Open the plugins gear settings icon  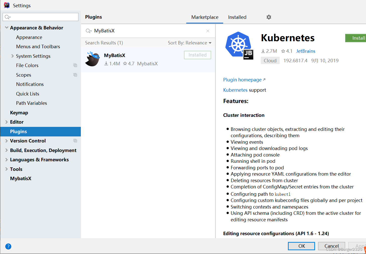click(x=269, y=17)
